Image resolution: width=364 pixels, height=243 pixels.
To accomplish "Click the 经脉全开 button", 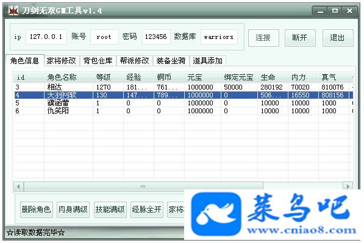I will [147, 210].
